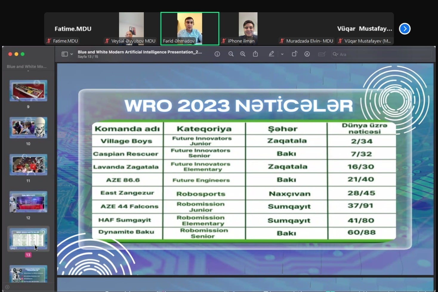Click muted mic icon beside iPhone ilman
Screen dimensions: 438x292
click(x=224, y=41)
